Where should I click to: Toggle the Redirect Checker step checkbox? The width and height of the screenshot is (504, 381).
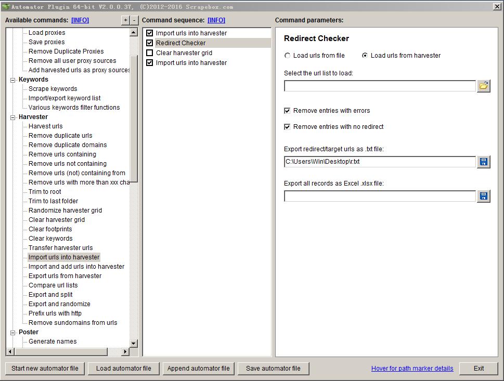[x=149, y=43]
